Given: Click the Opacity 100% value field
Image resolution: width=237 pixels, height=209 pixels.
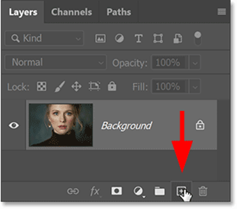Looking at the screenshot, I should (170, 62).
